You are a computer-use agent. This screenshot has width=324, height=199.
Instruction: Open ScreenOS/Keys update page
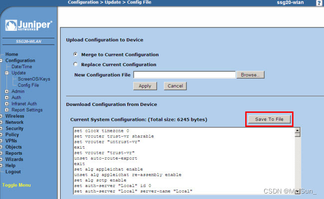pyautogui.click(x=34, y=79)
